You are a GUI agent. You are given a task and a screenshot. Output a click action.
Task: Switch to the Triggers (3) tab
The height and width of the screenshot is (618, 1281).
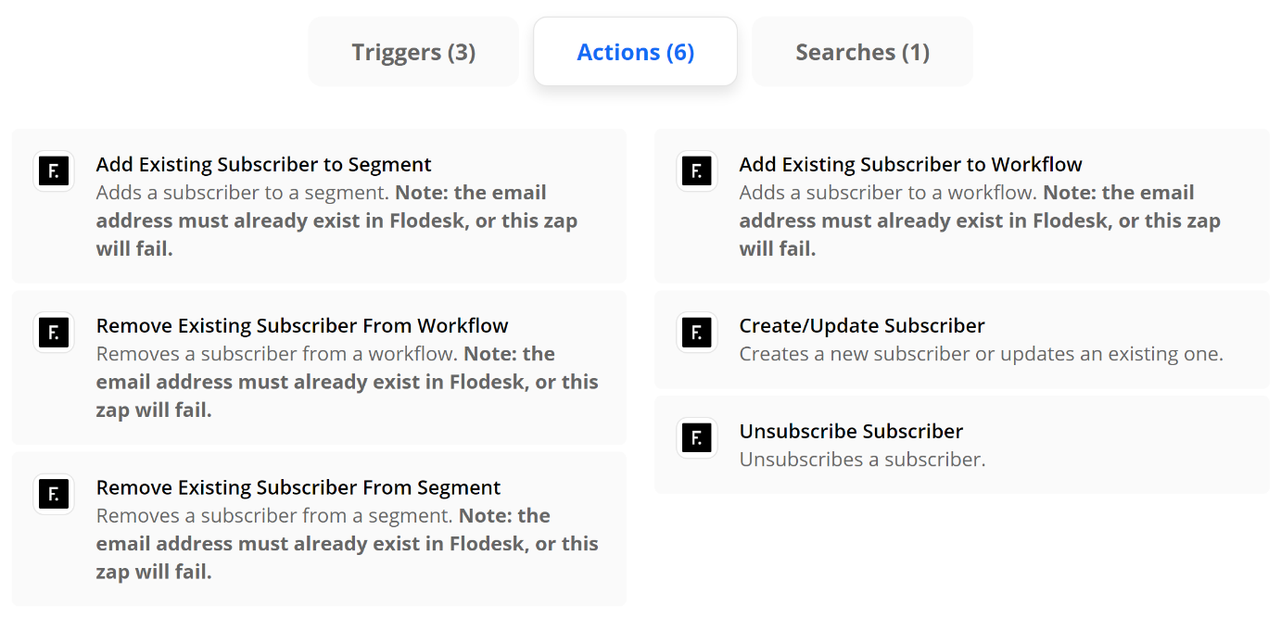pyautogui.click(x=413, y=52)
